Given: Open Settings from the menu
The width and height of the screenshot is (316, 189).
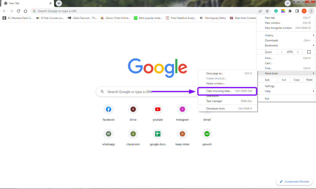Looking at the screenshot, I should [x=286, y=86].
